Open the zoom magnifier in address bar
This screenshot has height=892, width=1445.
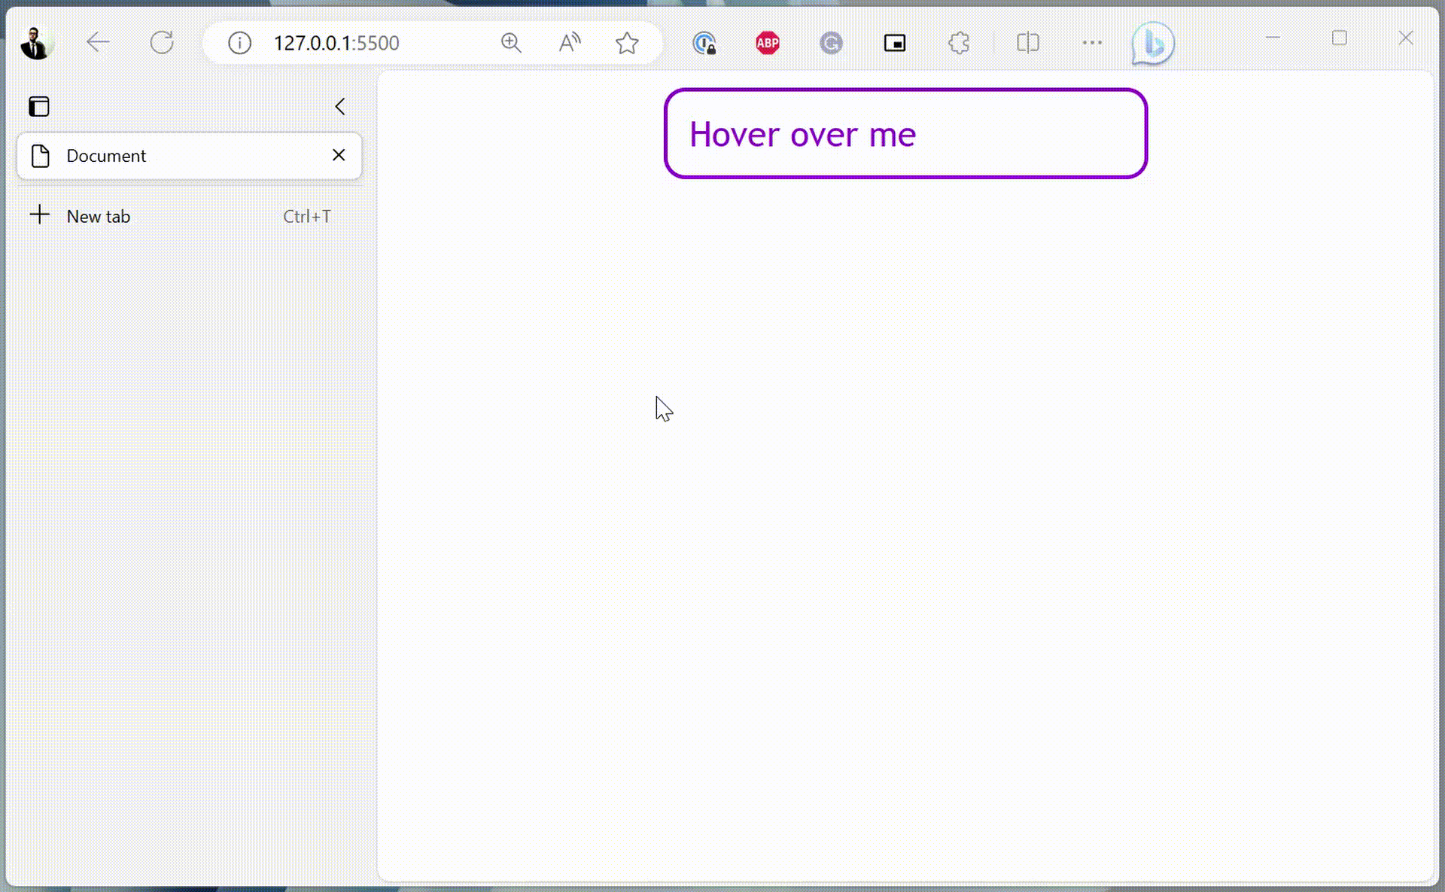pos(511,43)
